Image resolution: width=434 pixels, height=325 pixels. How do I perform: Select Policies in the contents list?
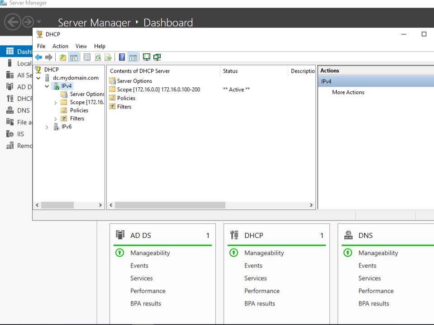(x=126, y=98)
